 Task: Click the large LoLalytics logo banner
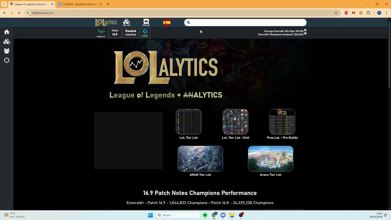pyautogui.click(x=166, y=67)
